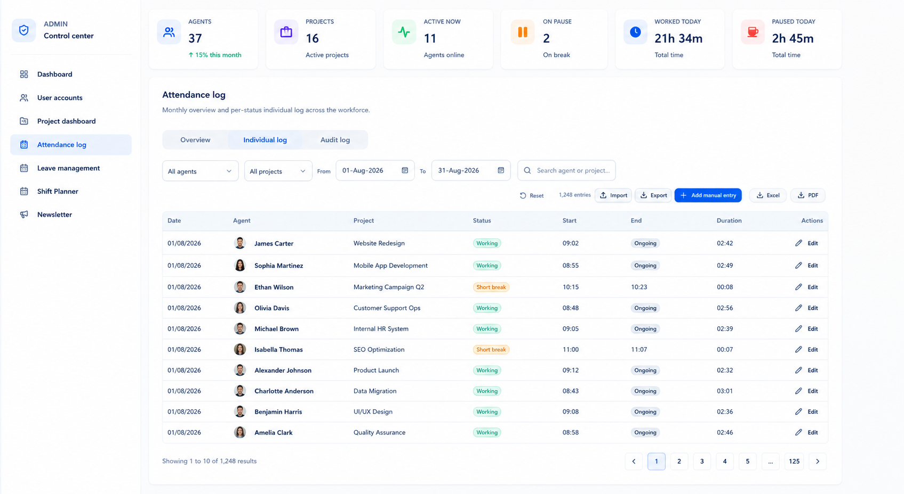Click the Export button

[653, 195]
